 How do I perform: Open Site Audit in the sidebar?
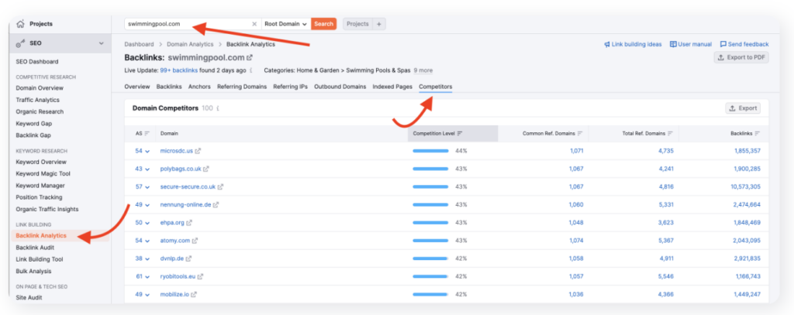[29, 297]
